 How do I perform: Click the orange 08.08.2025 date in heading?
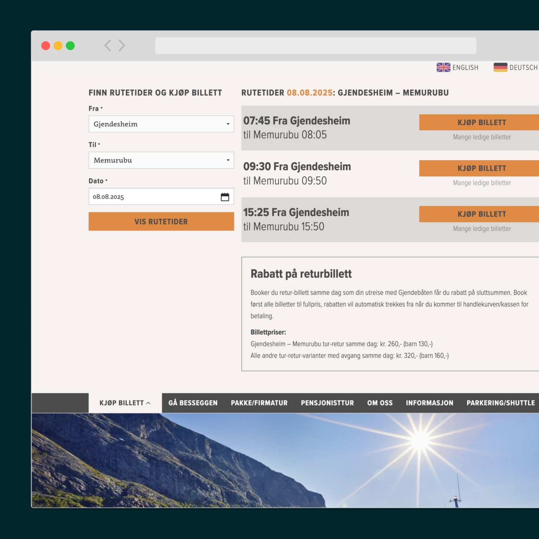tap(309, 93)
